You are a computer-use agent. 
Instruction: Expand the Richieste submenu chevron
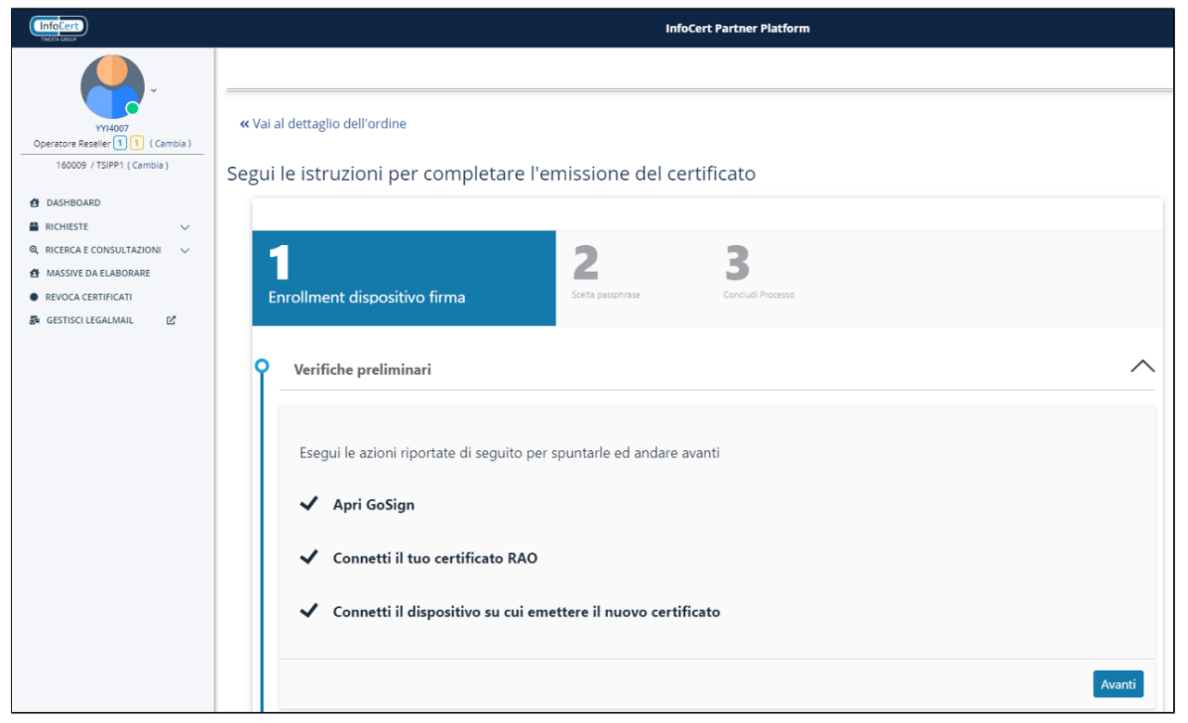point(185,227)
